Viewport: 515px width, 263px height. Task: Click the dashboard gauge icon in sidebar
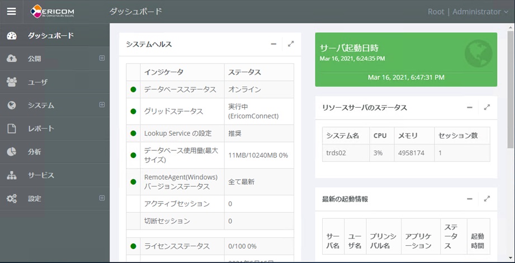click(x=12, y=36)
